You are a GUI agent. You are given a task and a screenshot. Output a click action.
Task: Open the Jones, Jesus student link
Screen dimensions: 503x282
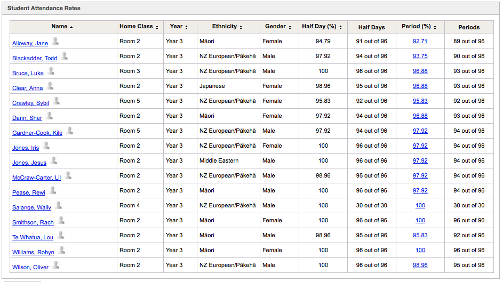29,163
